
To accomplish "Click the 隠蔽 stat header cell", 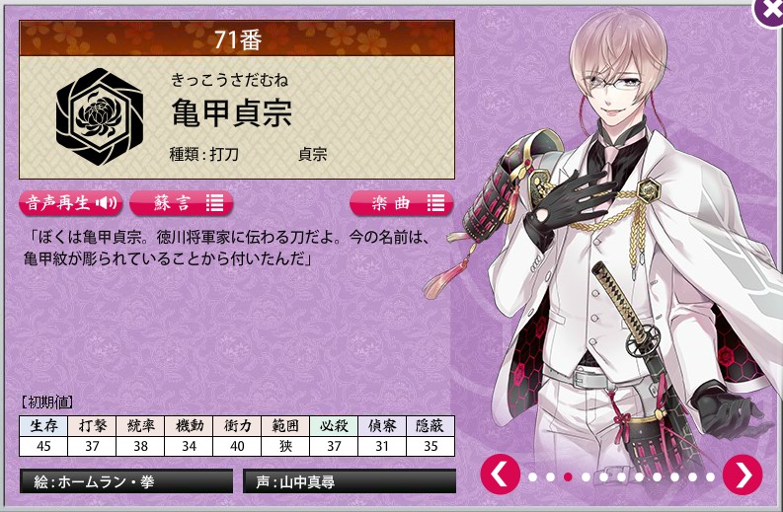I will coord(431,425).
